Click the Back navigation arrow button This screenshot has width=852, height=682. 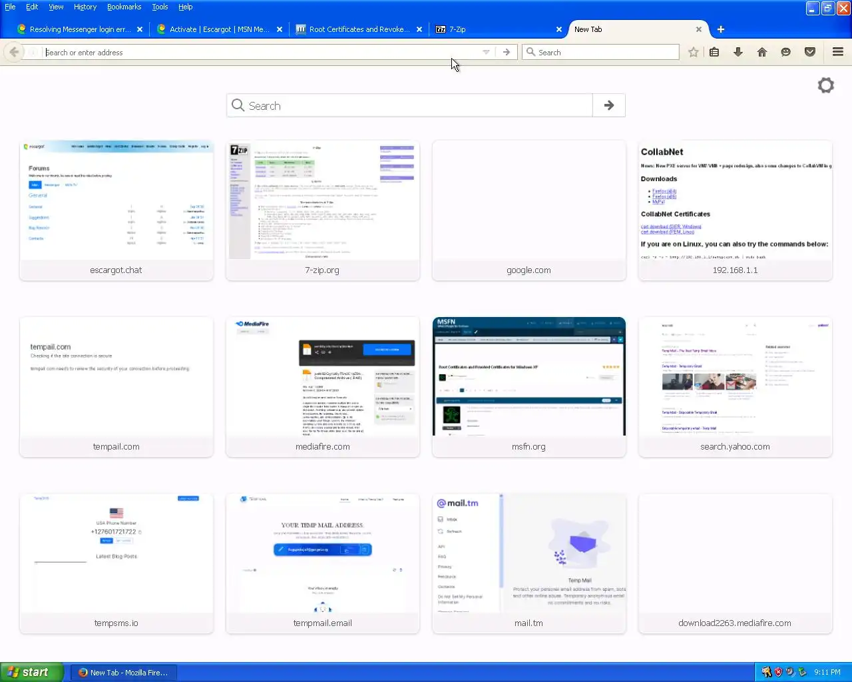tap(14, 52)
